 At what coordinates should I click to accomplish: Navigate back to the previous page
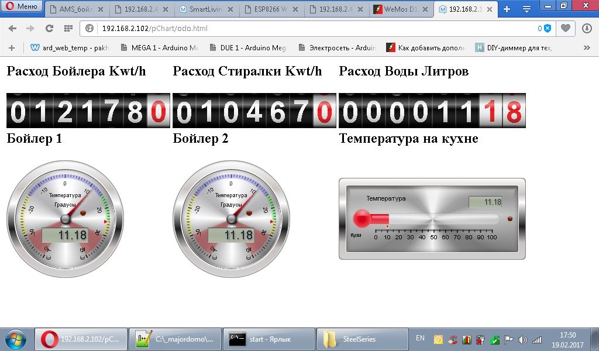(x=12, y=27)
